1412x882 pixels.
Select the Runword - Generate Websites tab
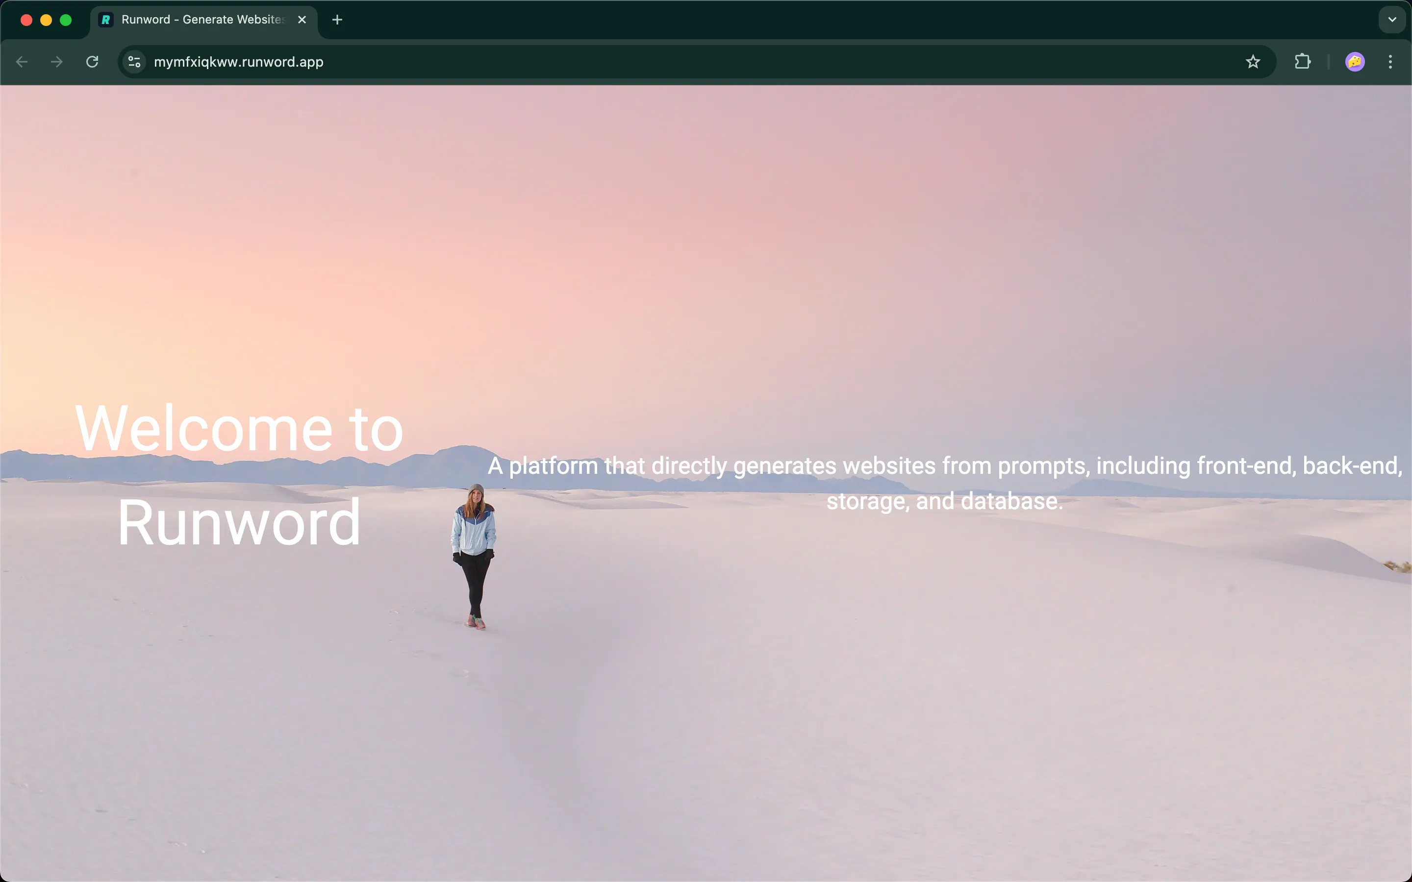pos(202,20)
